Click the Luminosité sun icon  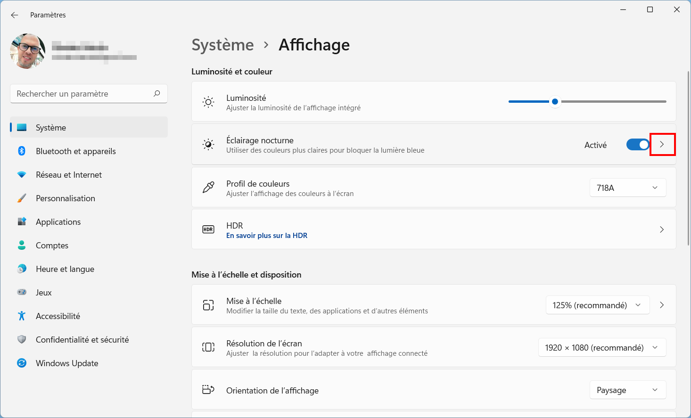point(208,102)
